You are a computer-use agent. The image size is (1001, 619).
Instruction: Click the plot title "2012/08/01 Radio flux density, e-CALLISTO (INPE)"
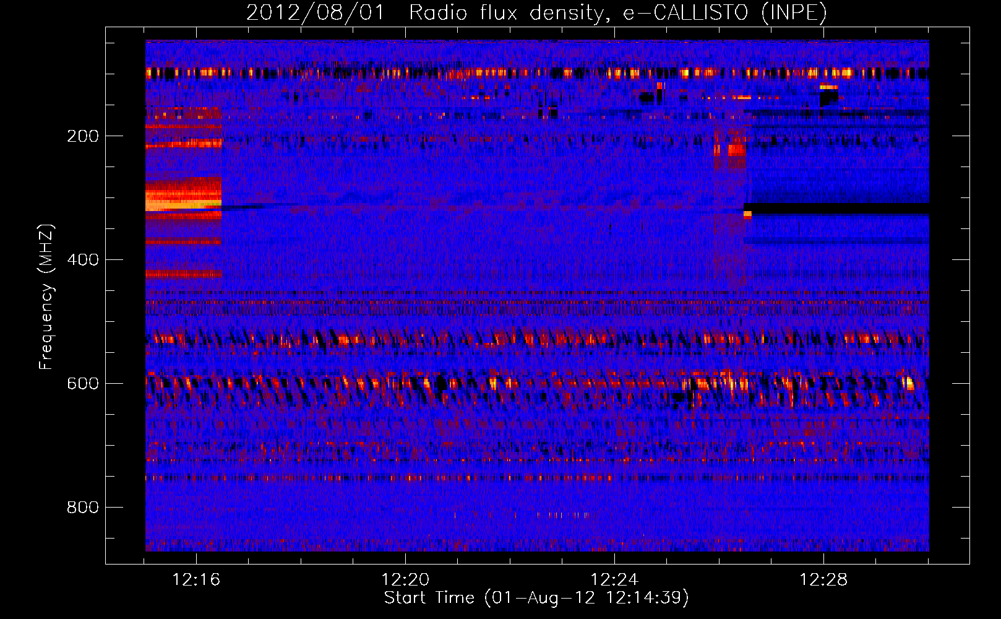536,12
